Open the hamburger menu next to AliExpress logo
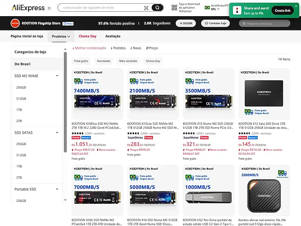The height and width of the screenshot is (226, 301). (49, 7)
